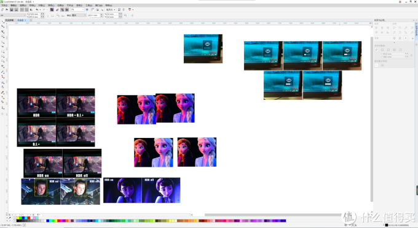Viewport: 418px width, 228px height.
Task: Choose the Ellipse tool in toolbox
Action: pyautogui.click(x=2, y=56)
